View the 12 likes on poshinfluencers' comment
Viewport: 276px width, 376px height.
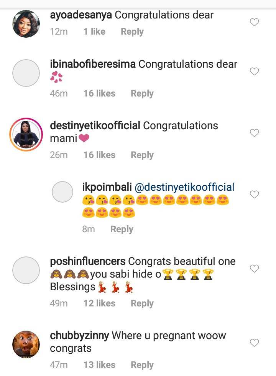(x=99, y=303)
